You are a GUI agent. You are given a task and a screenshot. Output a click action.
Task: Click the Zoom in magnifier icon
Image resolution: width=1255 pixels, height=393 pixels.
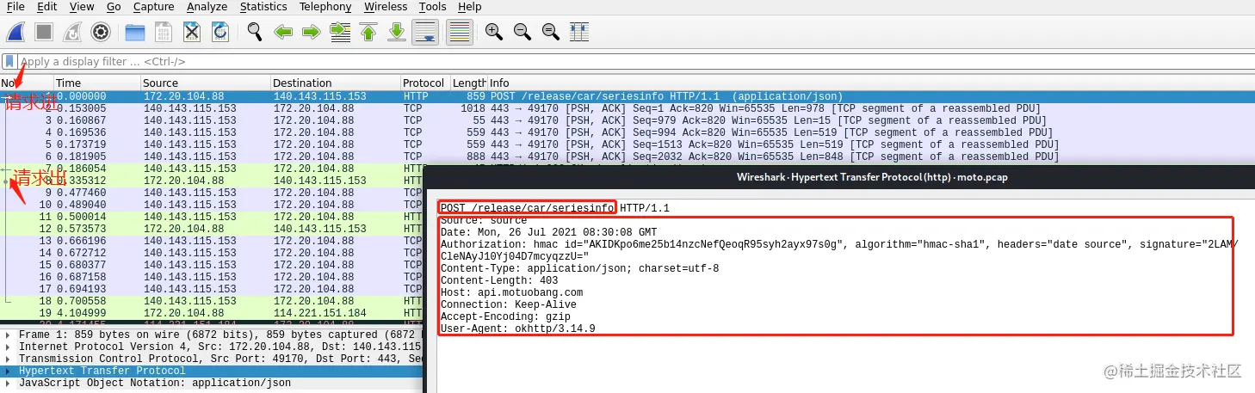[494, 33]
